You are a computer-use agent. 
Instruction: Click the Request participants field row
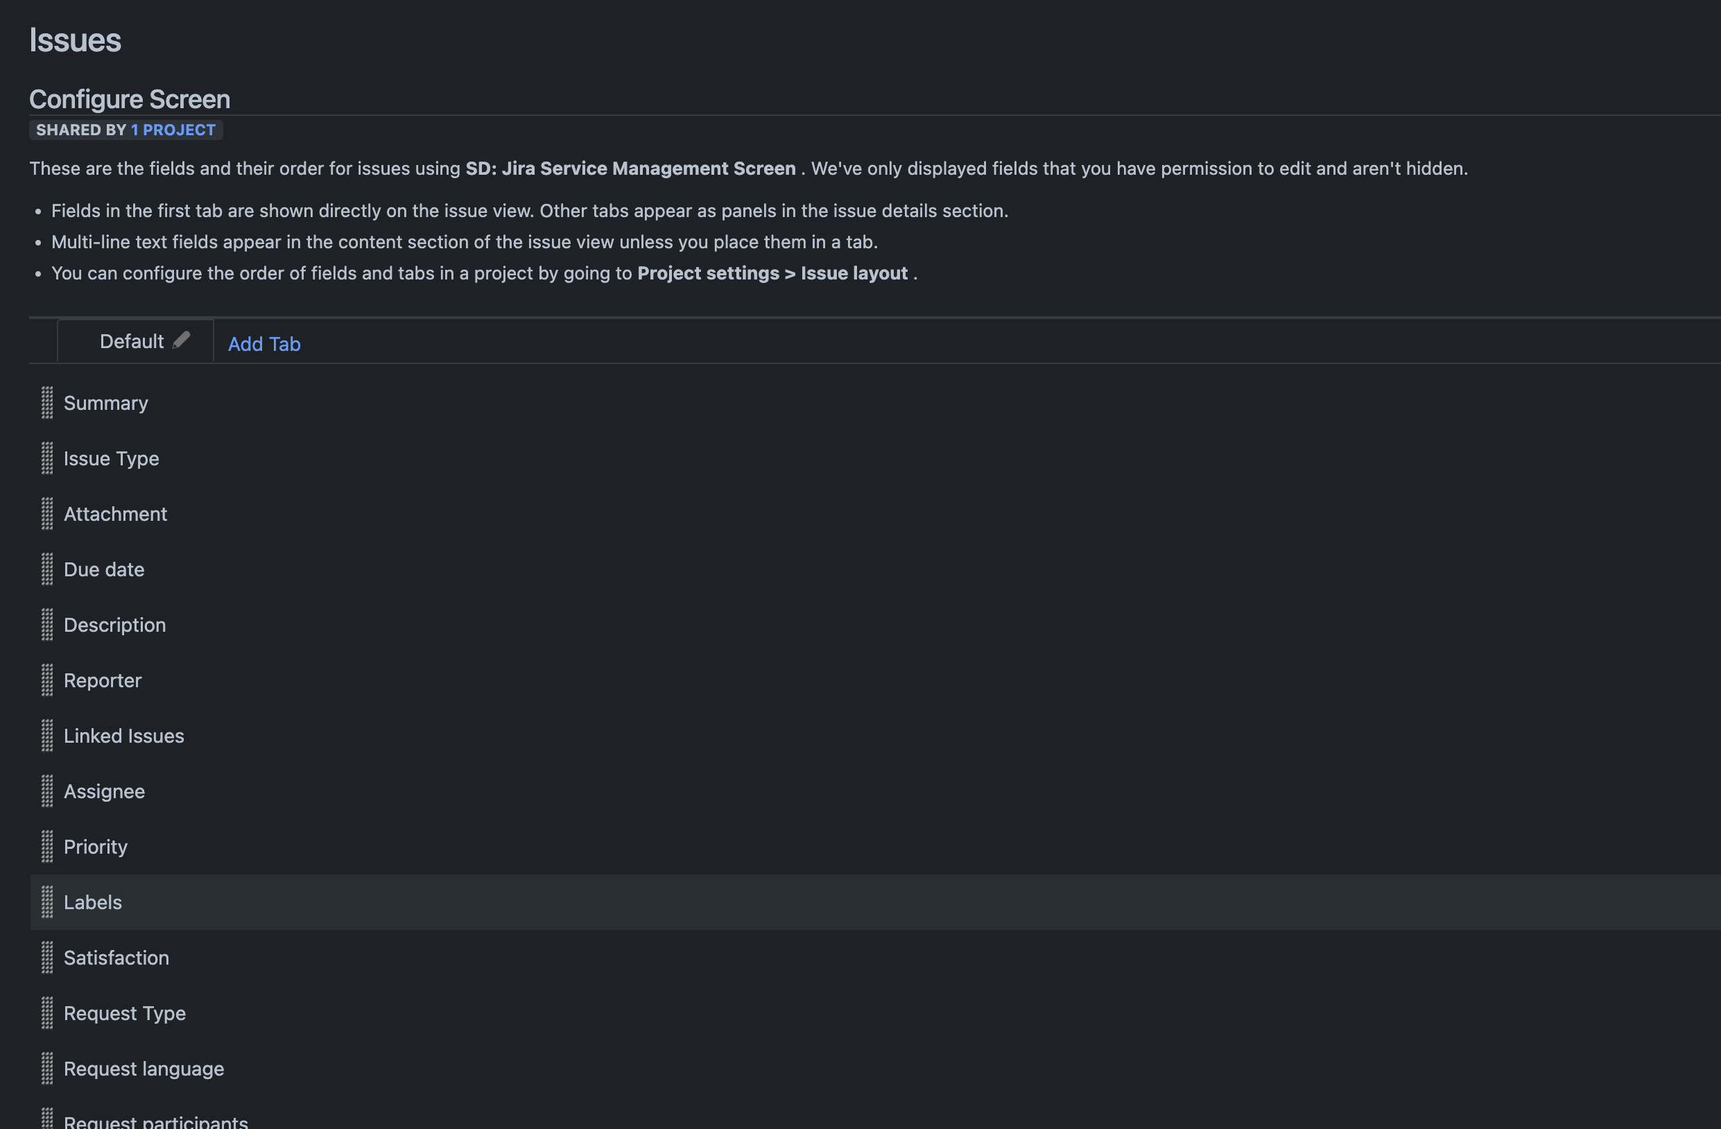875,1114
